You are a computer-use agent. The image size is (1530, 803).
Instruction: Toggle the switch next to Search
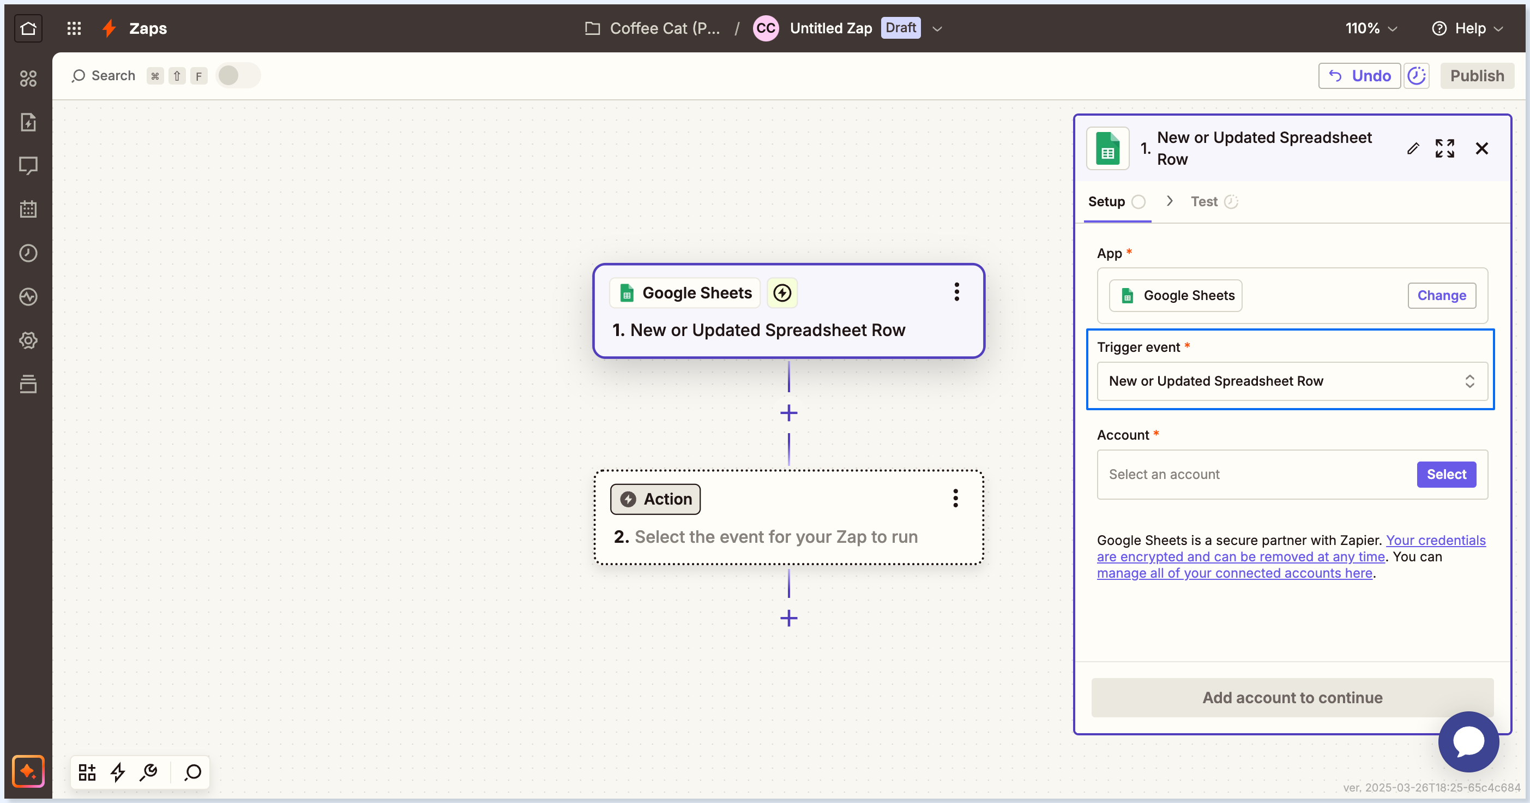238,75
